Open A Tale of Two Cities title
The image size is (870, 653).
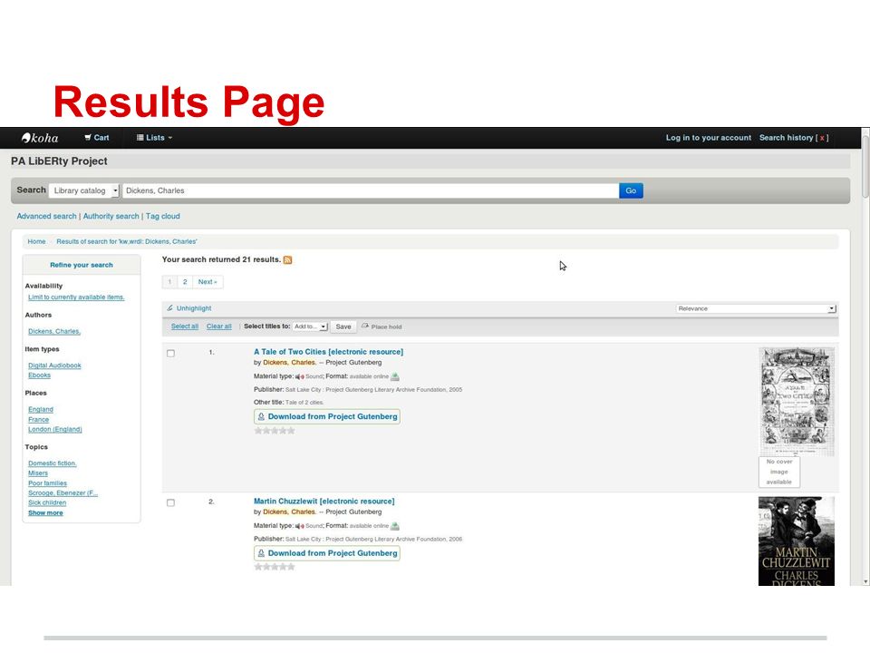coord(328,352)
